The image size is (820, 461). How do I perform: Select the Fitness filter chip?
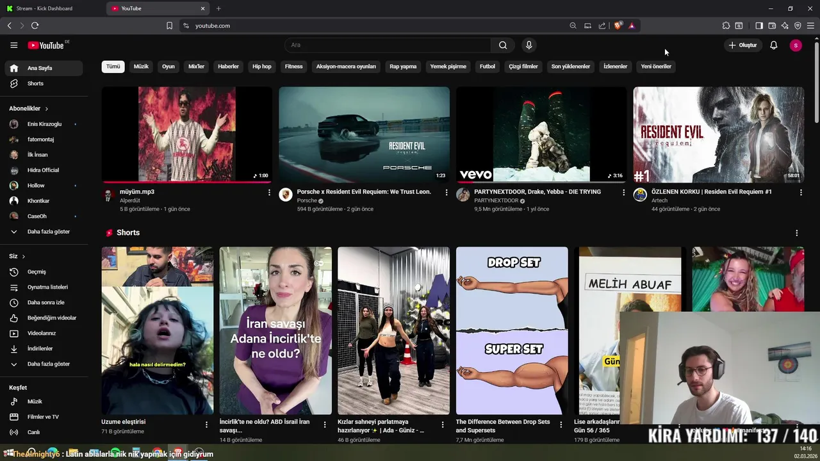point(293,67)
